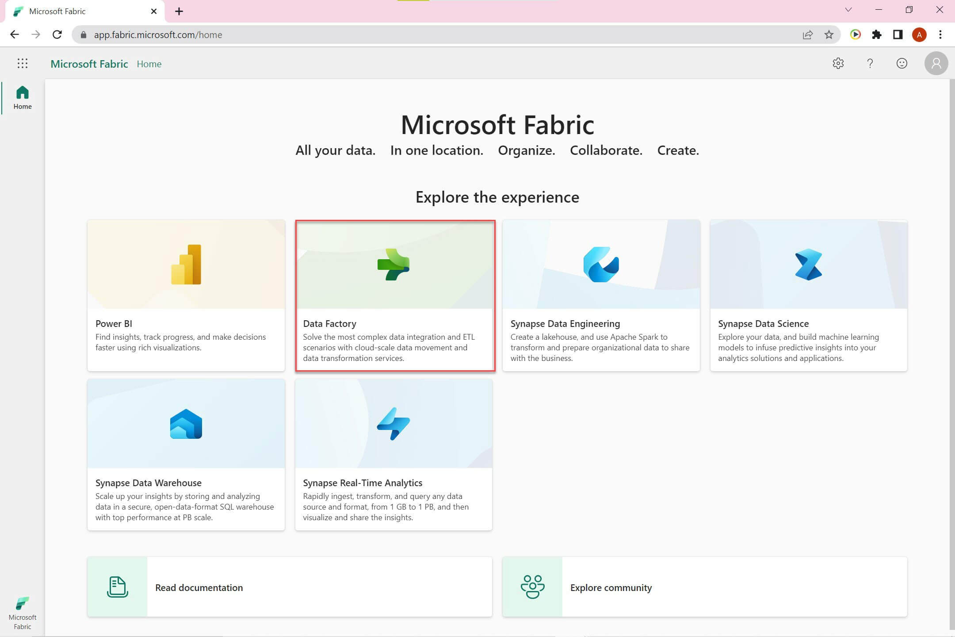Expand the browser tab search dropdown
Screen dimensions: 955x637
[x=848, y=10]
